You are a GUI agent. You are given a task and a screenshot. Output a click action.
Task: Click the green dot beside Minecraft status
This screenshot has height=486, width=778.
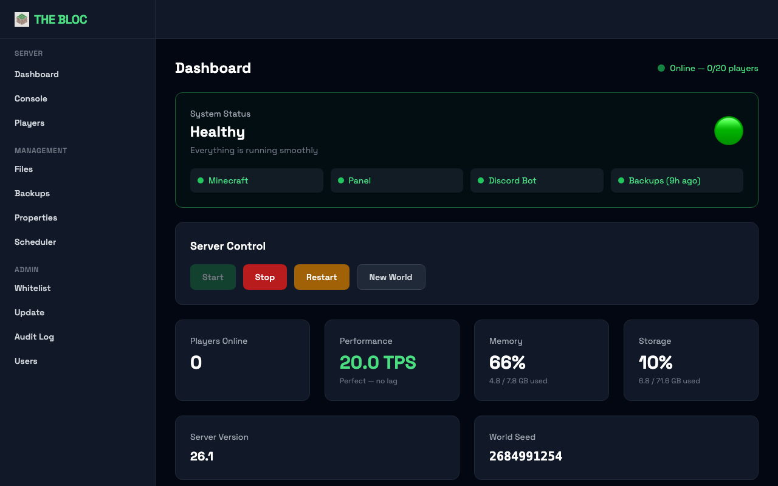tap(200, 180)
